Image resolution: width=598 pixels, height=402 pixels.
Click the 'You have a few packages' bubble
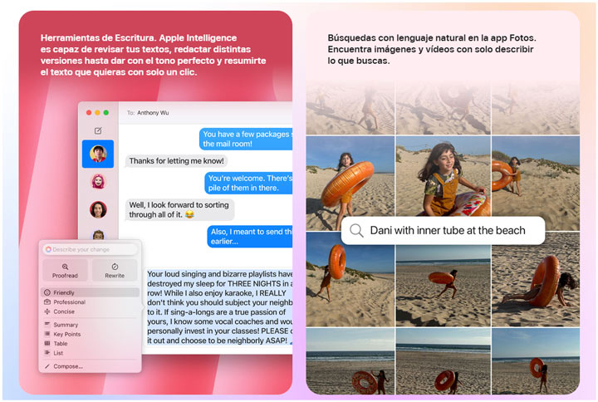(246, 139)
